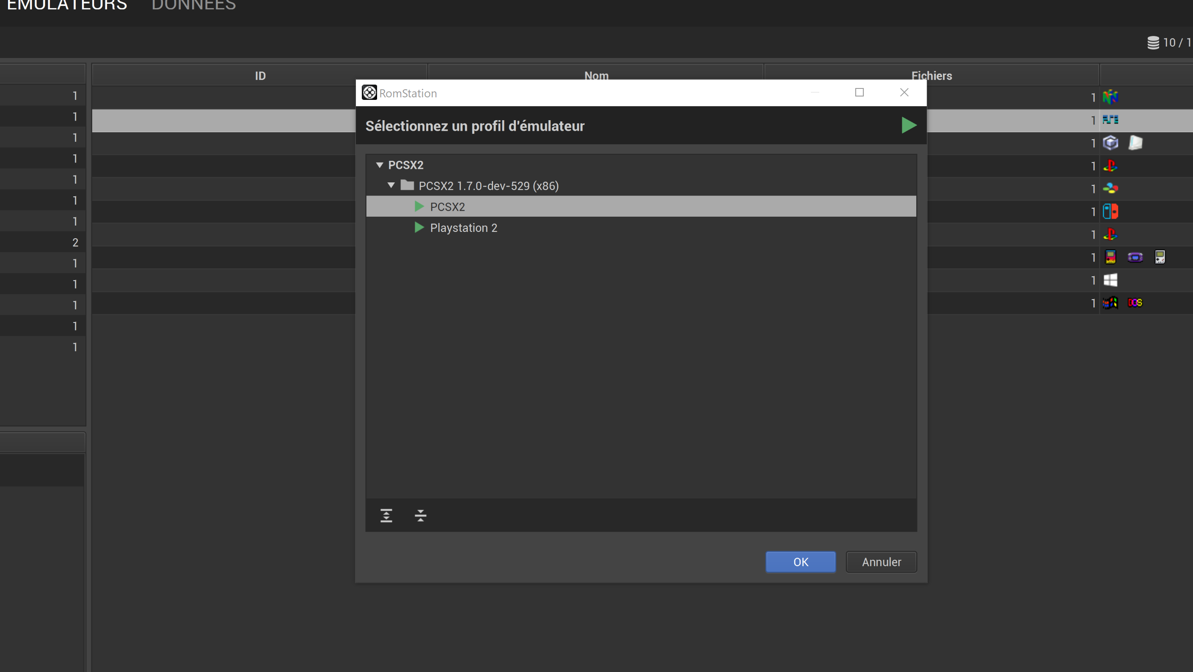Click the expand all tree icon
Screen dimensions: 1193x672
coord(386,515)
